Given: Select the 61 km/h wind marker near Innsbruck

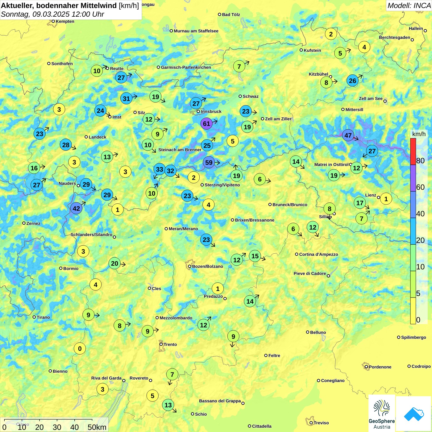Looking at the screenshot, I should [x=206, y=124].
